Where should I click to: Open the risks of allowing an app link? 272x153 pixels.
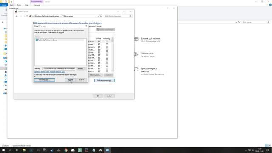(49, 72)
